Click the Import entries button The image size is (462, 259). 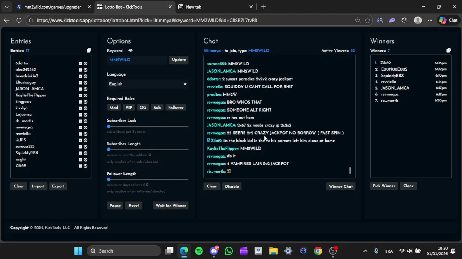tap(38, 186)
